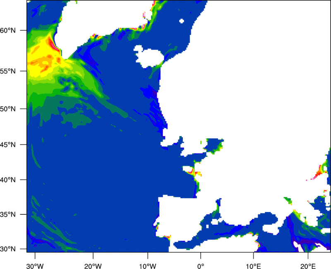Click the 10°E longitude label
This screenshot has width=331, height=269.
point(253,266)
